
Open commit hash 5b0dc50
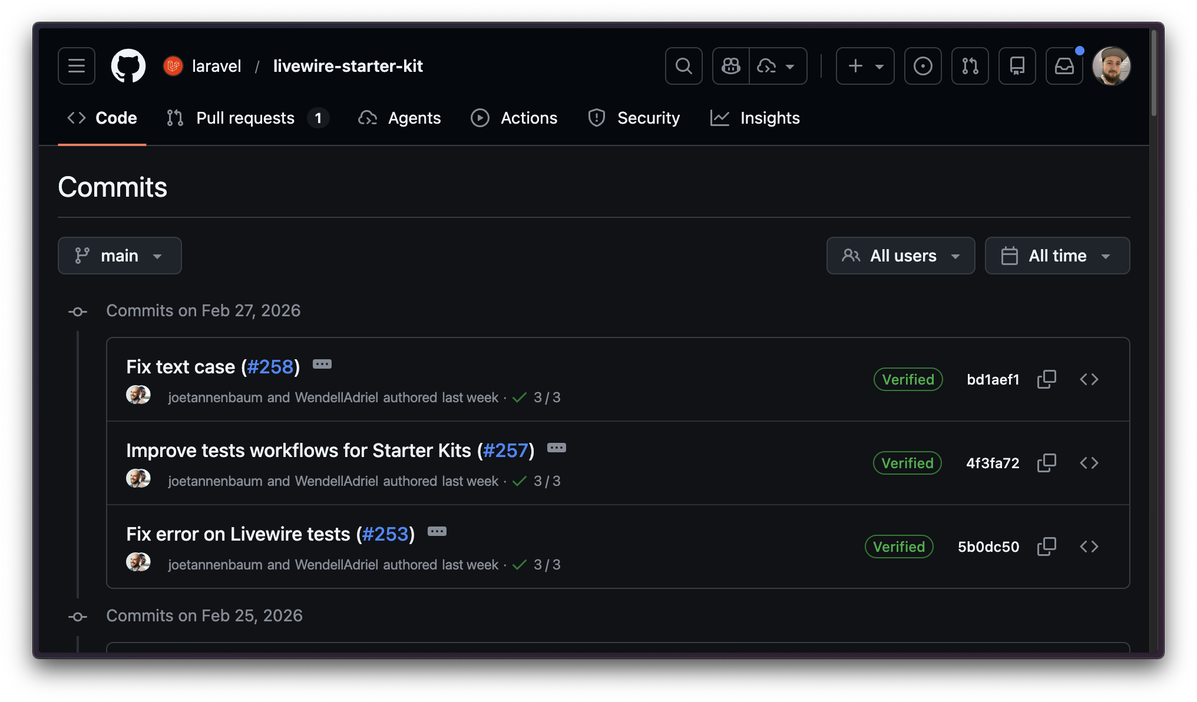click(x=988, y=547)
